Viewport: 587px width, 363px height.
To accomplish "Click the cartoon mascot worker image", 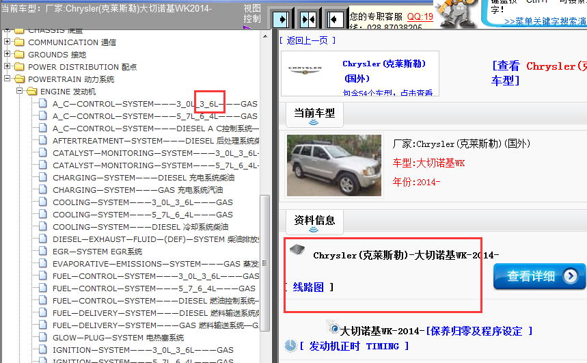I will [x=456, y=14].
